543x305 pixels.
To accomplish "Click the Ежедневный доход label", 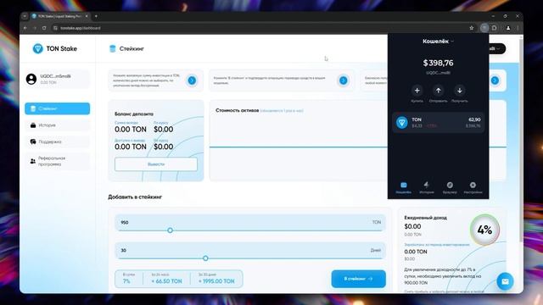I will coord(426,218).
